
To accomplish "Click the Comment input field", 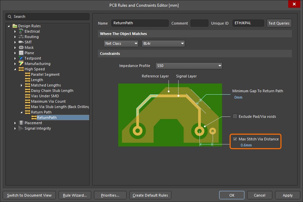I will [199, 23].
